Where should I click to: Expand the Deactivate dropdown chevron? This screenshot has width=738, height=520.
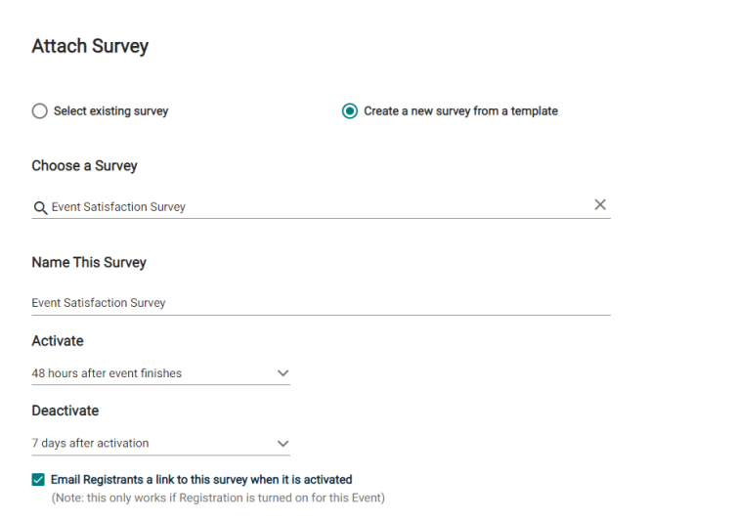point(282,444)
